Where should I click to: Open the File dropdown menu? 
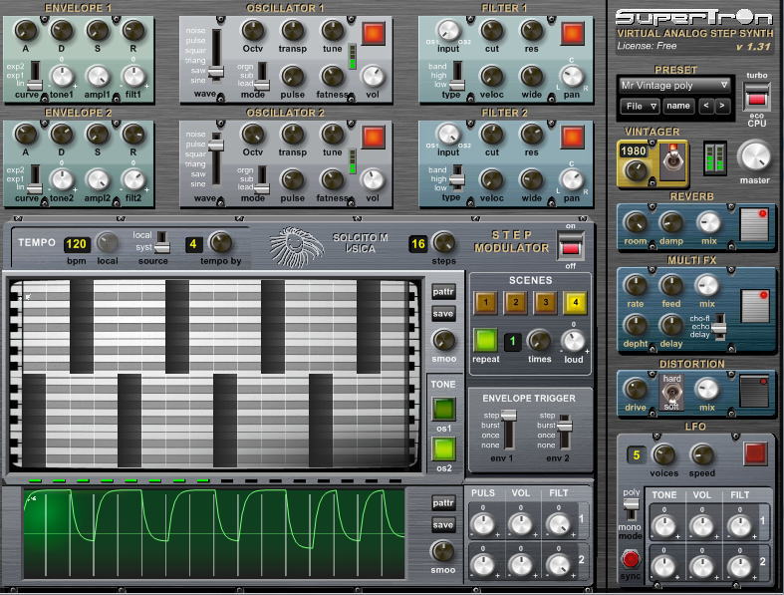tap(641, 106)
